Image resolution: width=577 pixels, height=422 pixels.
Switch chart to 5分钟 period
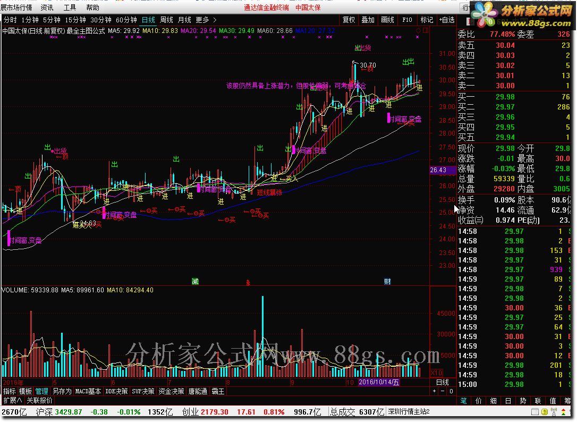pyautogui.click(x=52, y=20)
